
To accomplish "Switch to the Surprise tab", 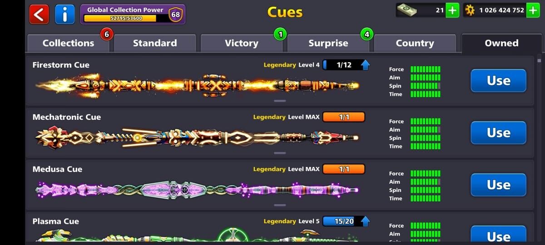I will (328, 43).
